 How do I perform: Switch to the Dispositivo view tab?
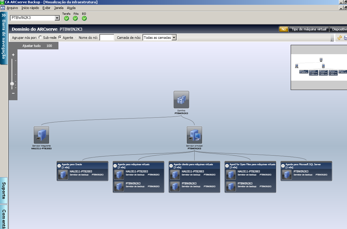pyautogui.click(x=338, y=29)
